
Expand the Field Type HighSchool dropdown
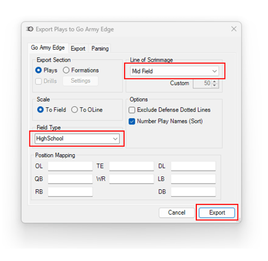point(77,139)
